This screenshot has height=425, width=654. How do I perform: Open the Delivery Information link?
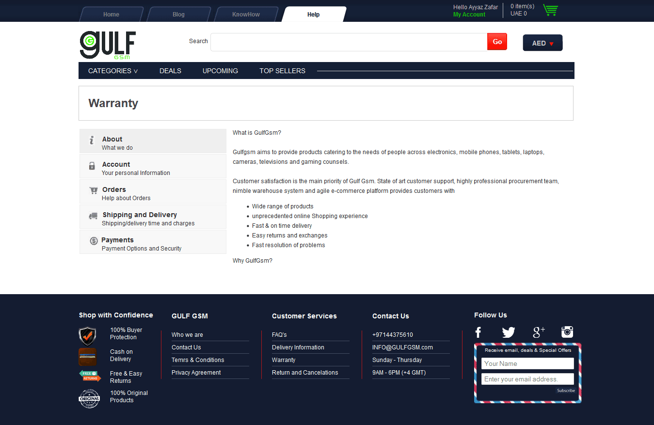[298, 347]
